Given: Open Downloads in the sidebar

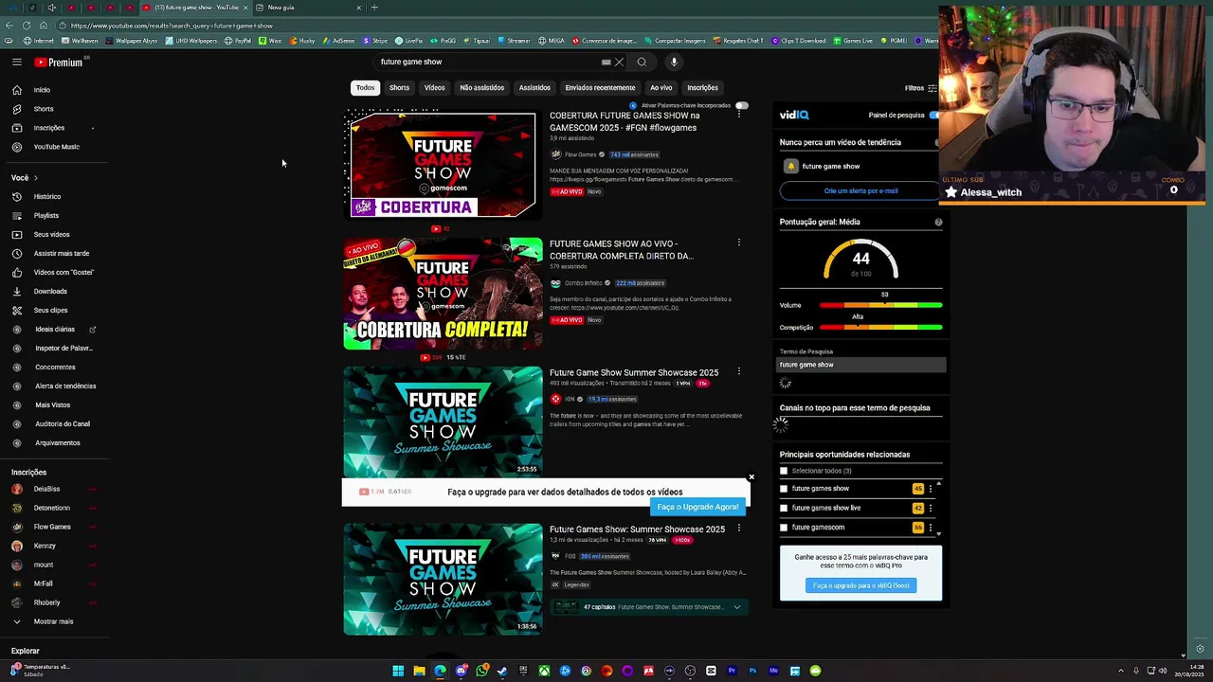Looking at the screenshot, I should click(x=50, y=292).
